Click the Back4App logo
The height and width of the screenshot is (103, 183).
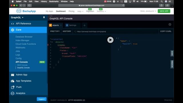point(26,11)
